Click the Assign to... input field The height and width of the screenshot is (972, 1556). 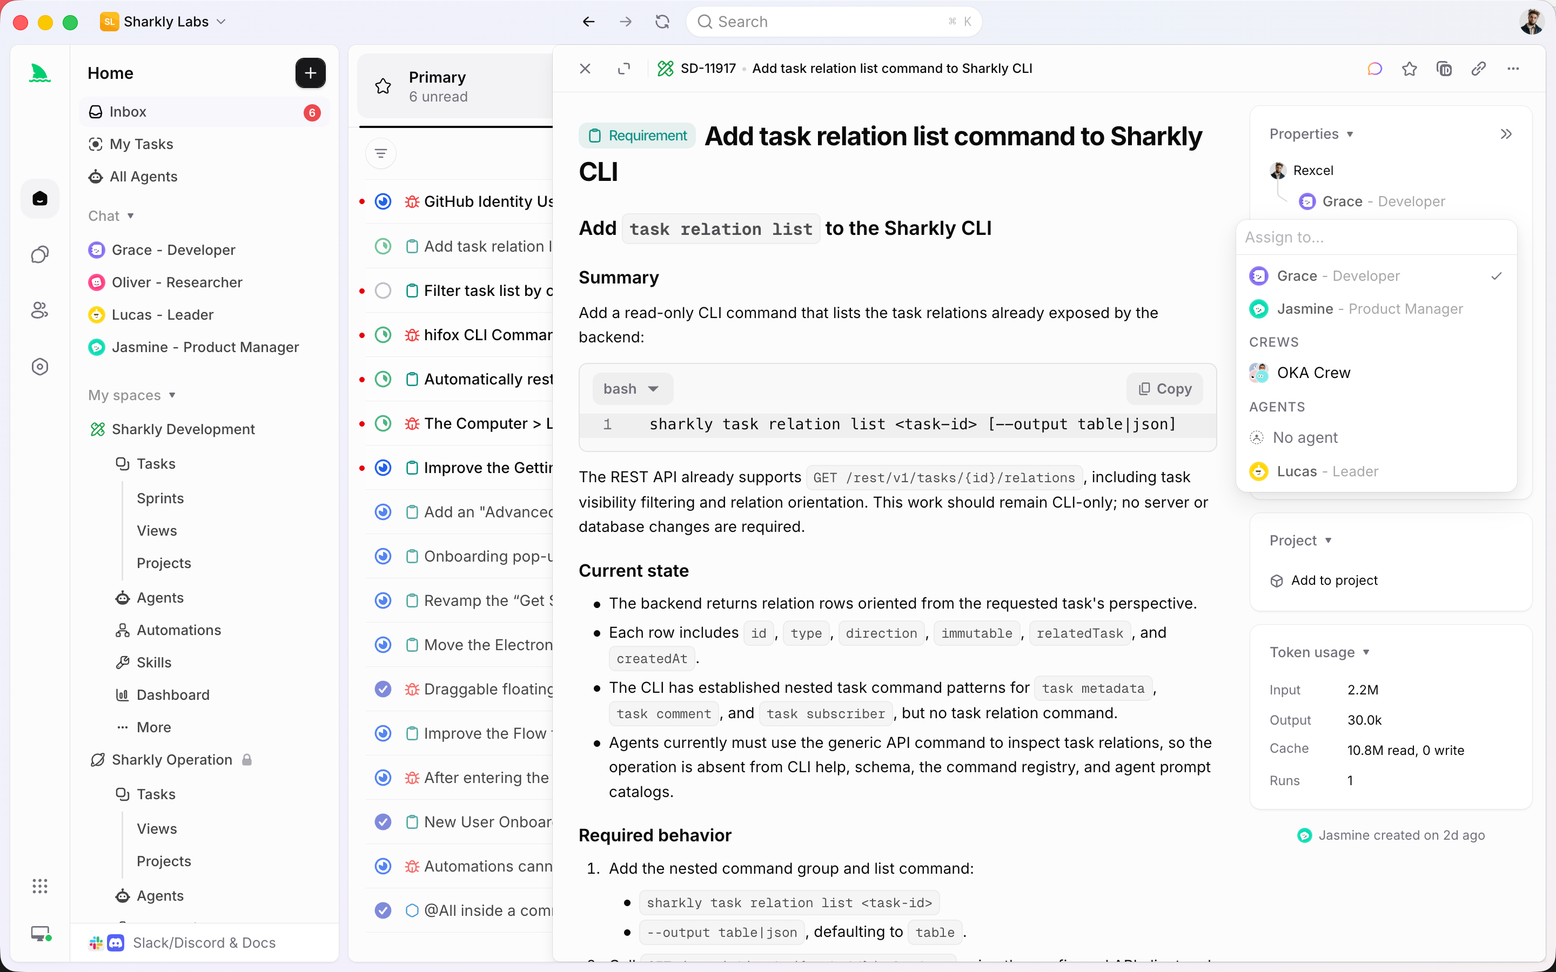pos(1376,237)
